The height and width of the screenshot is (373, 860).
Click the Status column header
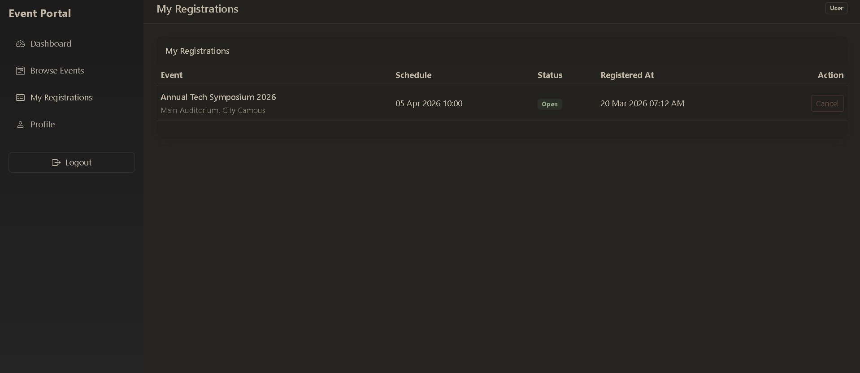point(550,75)
